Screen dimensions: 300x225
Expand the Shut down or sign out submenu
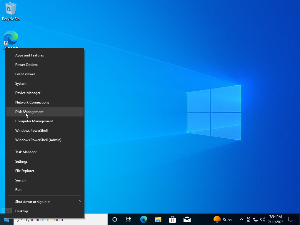tap(32, 201)
